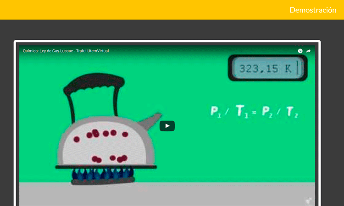Select the Demostración header label

tap(313, 10)
